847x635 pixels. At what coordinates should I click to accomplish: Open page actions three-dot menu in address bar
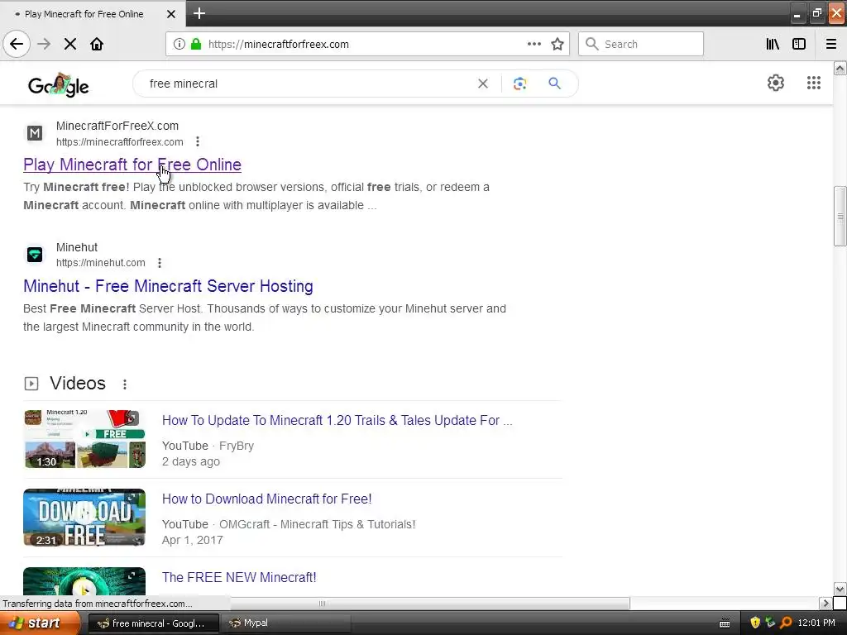534,44
